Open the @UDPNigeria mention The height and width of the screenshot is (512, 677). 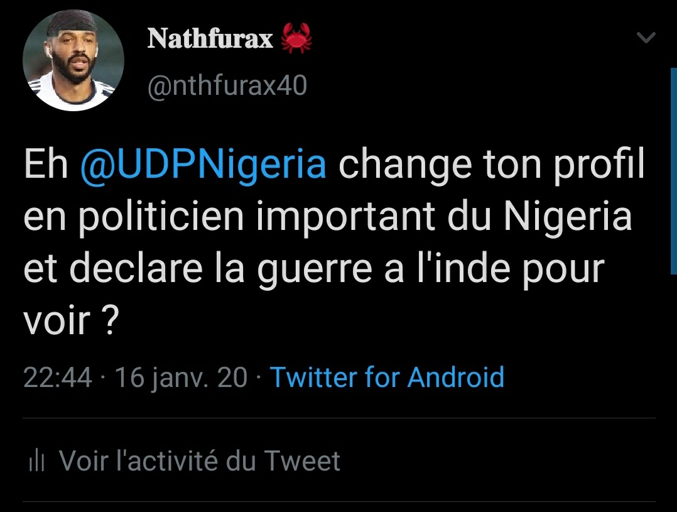[x=203, y=165]
